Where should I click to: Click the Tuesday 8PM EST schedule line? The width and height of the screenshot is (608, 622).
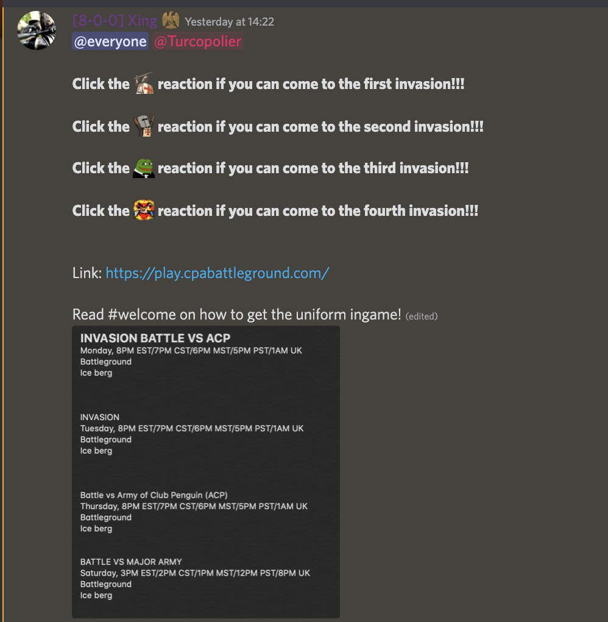[x=192, y=428]
